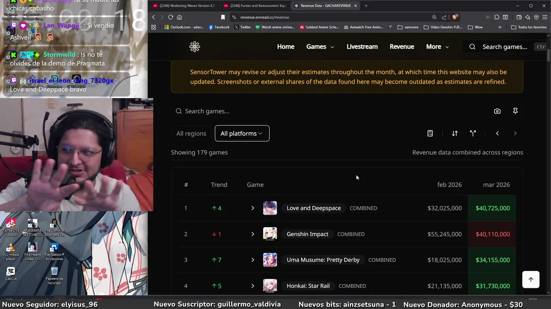
Task: Open the More dropdown in navigation
Action: tap(437, 47)
